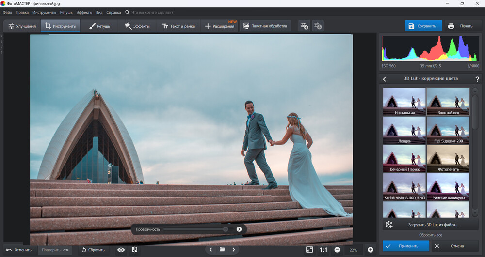This screenshot has height=257, width=485.
Task: Go to the next photo arrow
Action: (234, 250)
